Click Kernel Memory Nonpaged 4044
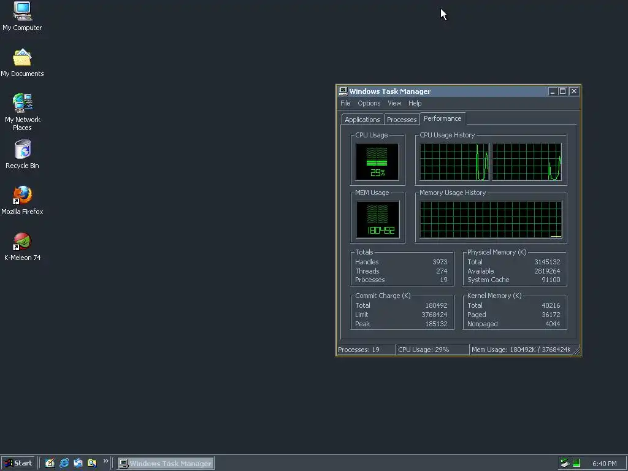The width and height of the screenshot is (628, 471). click(x=553, y=324)
